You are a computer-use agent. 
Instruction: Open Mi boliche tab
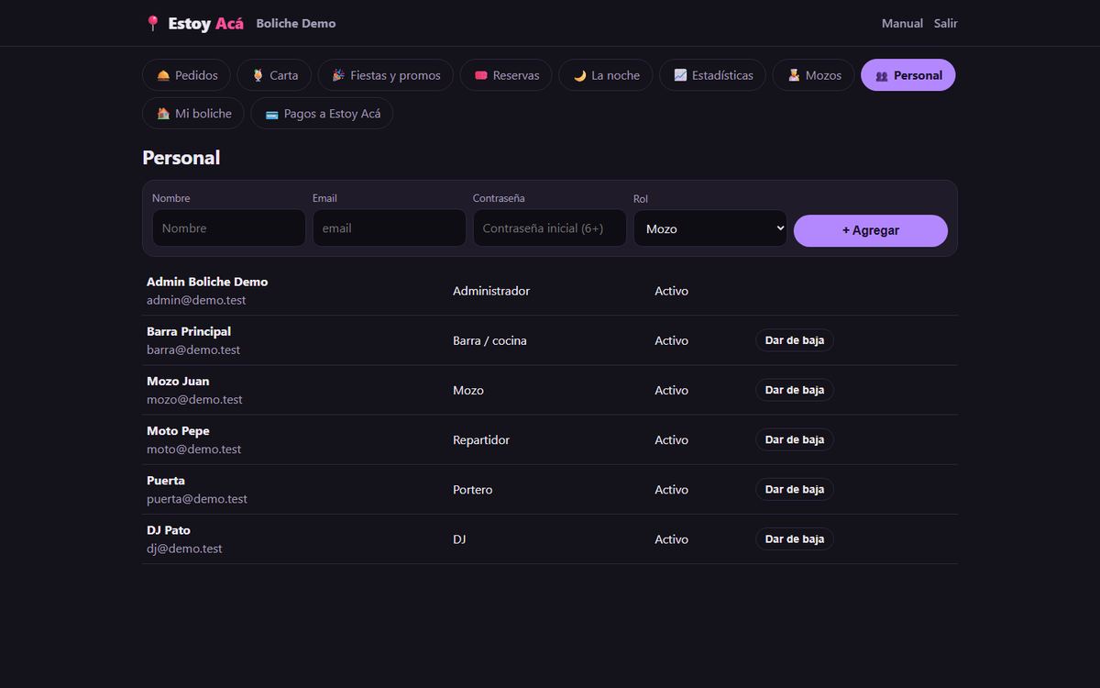pos(193,114)
